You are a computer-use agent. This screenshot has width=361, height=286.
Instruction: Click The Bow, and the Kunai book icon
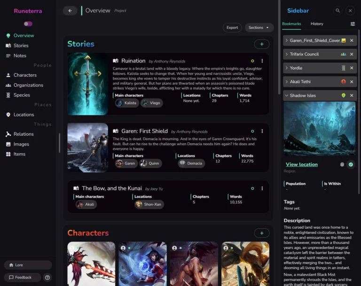click(76, 188)
